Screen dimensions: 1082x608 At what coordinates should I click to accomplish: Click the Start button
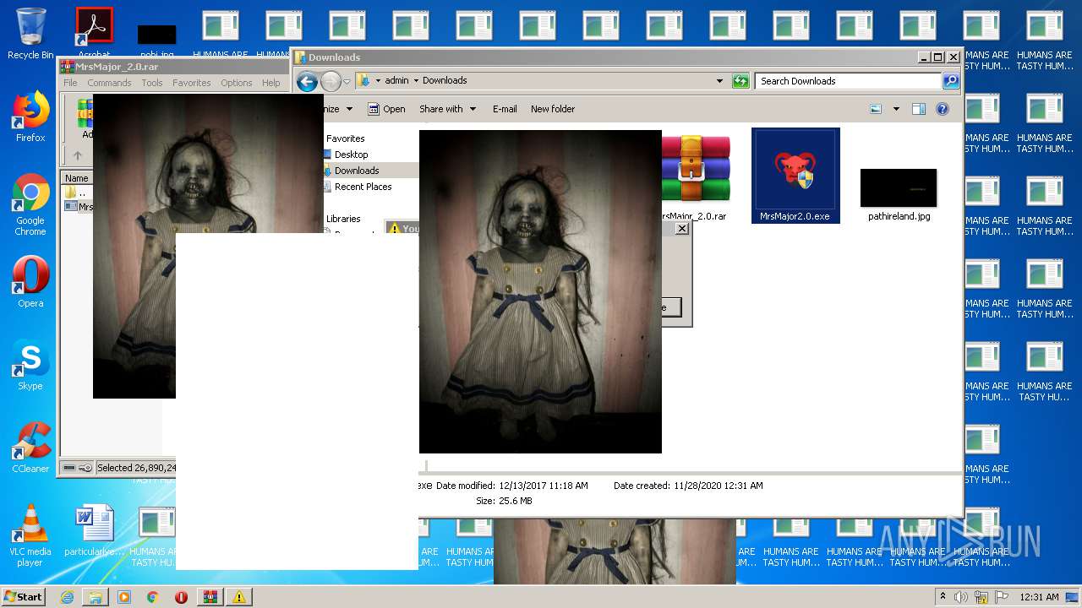(x=23, y=597)
